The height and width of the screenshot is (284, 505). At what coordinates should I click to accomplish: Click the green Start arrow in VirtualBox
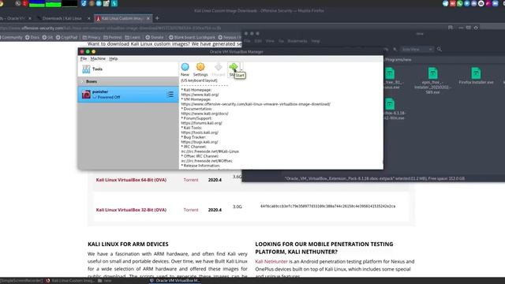pos(234,68)
